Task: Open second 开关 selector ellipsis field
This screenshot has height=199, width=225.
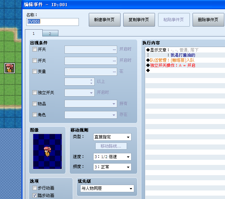Action: 91,61
